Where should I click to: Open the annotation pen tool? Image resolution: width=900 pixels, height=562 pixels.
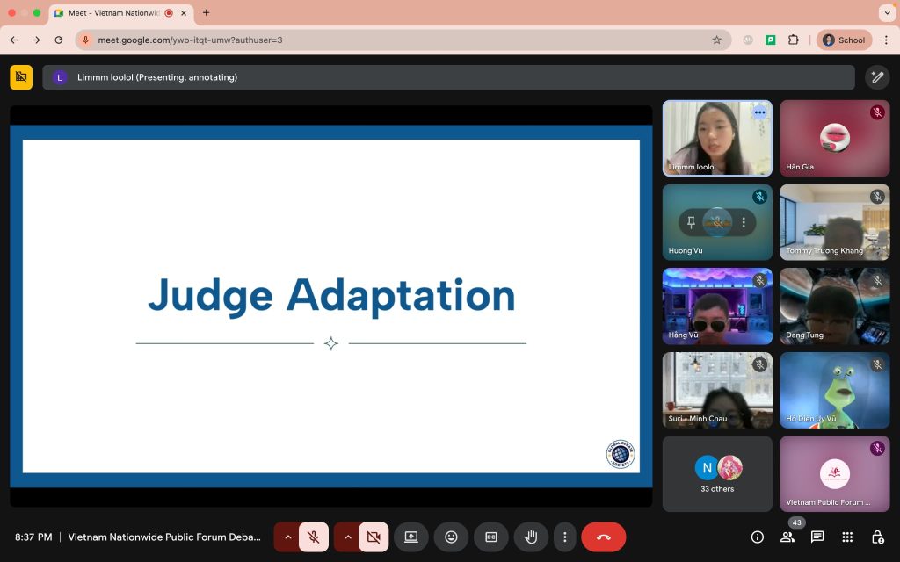click(877, 77)
